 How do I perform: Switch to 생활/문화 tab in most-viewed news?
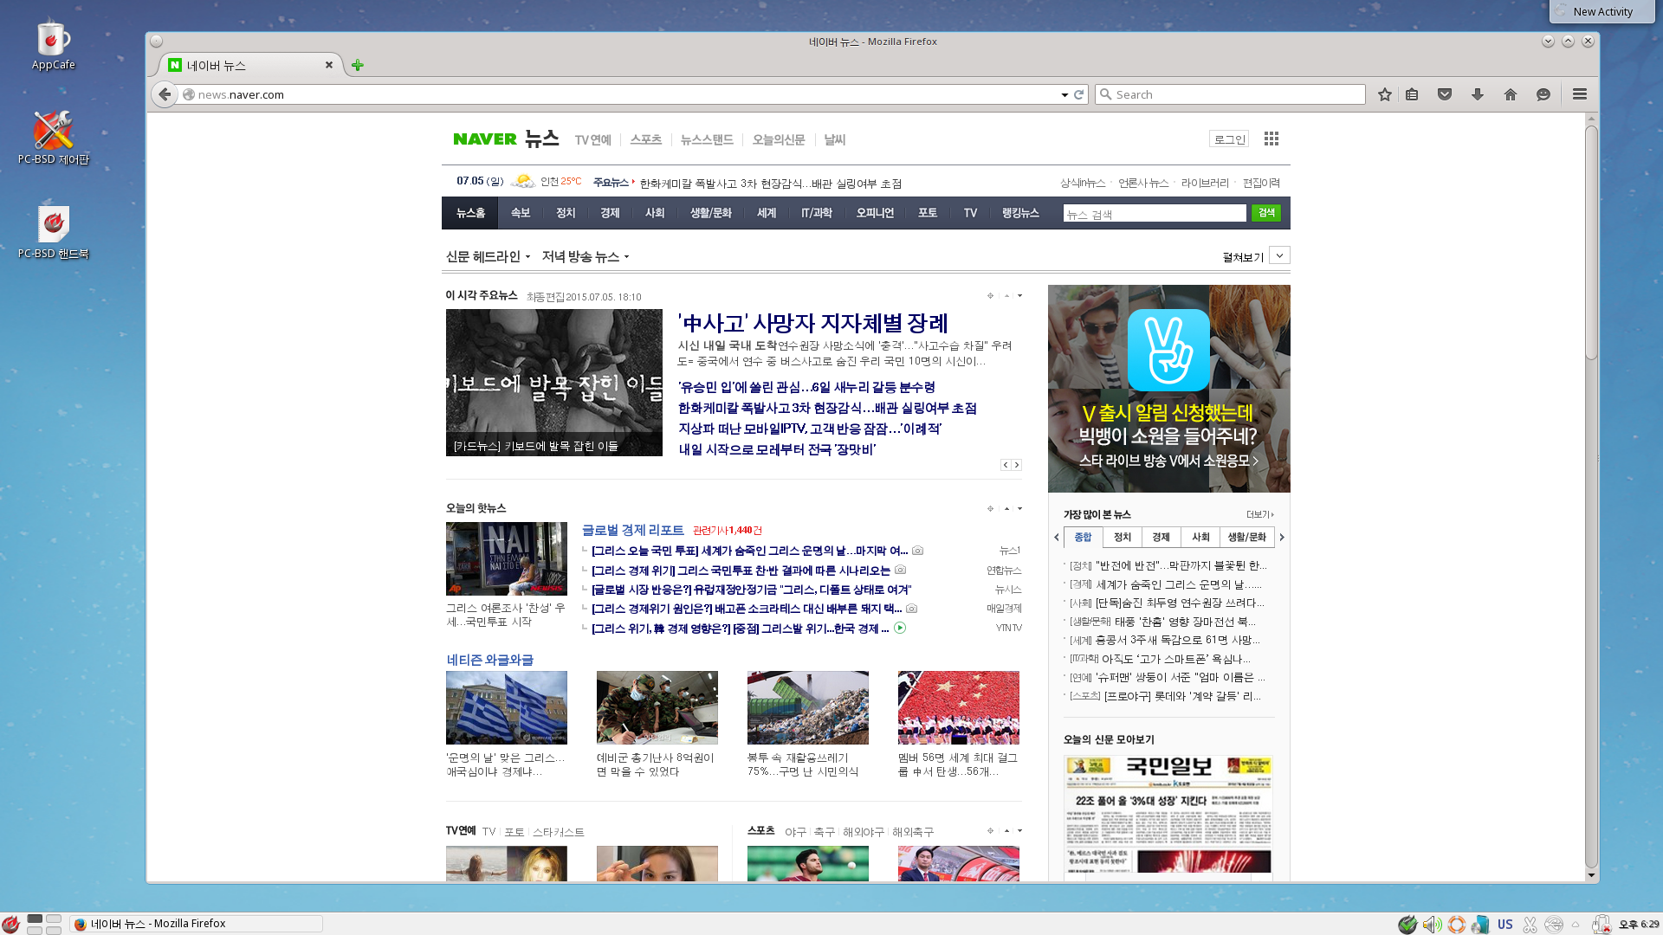pos(1247,537)
